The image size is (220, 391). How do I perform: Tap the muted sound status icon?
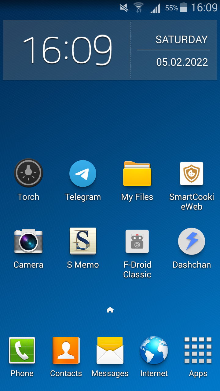[x=124, y=8]
